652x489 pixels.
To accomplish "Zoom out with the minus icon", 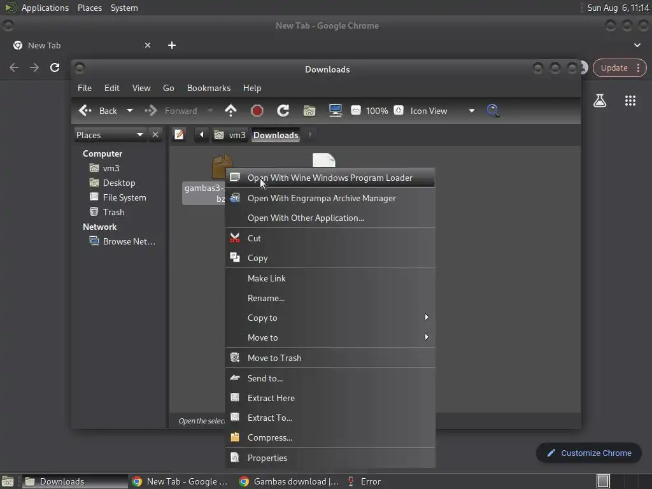I will pos(355,111).
